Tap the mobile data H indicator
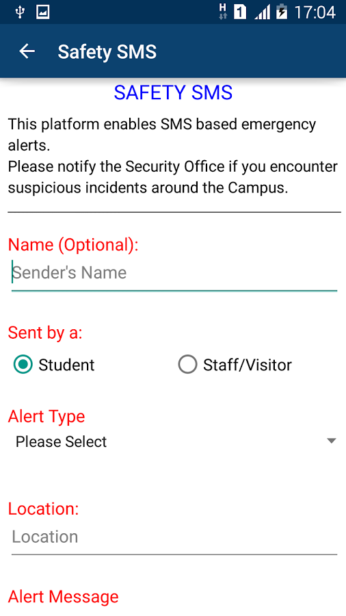 pyautogui.click(x=223, y=12)
